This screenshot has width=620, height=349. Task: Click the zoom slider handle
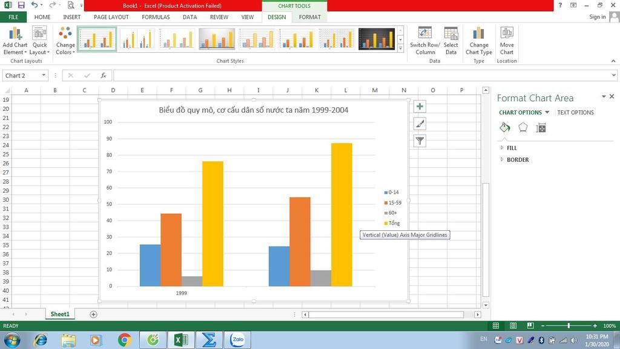569,325
